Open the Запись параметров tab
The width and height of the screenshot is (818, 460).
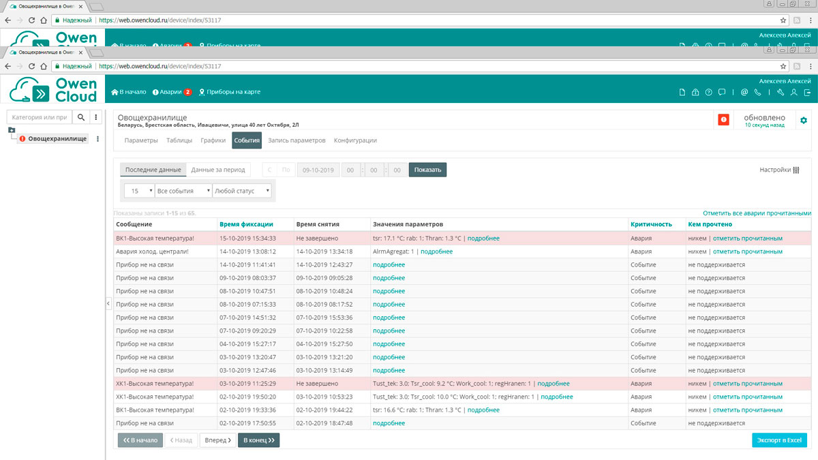coord(297,140)
